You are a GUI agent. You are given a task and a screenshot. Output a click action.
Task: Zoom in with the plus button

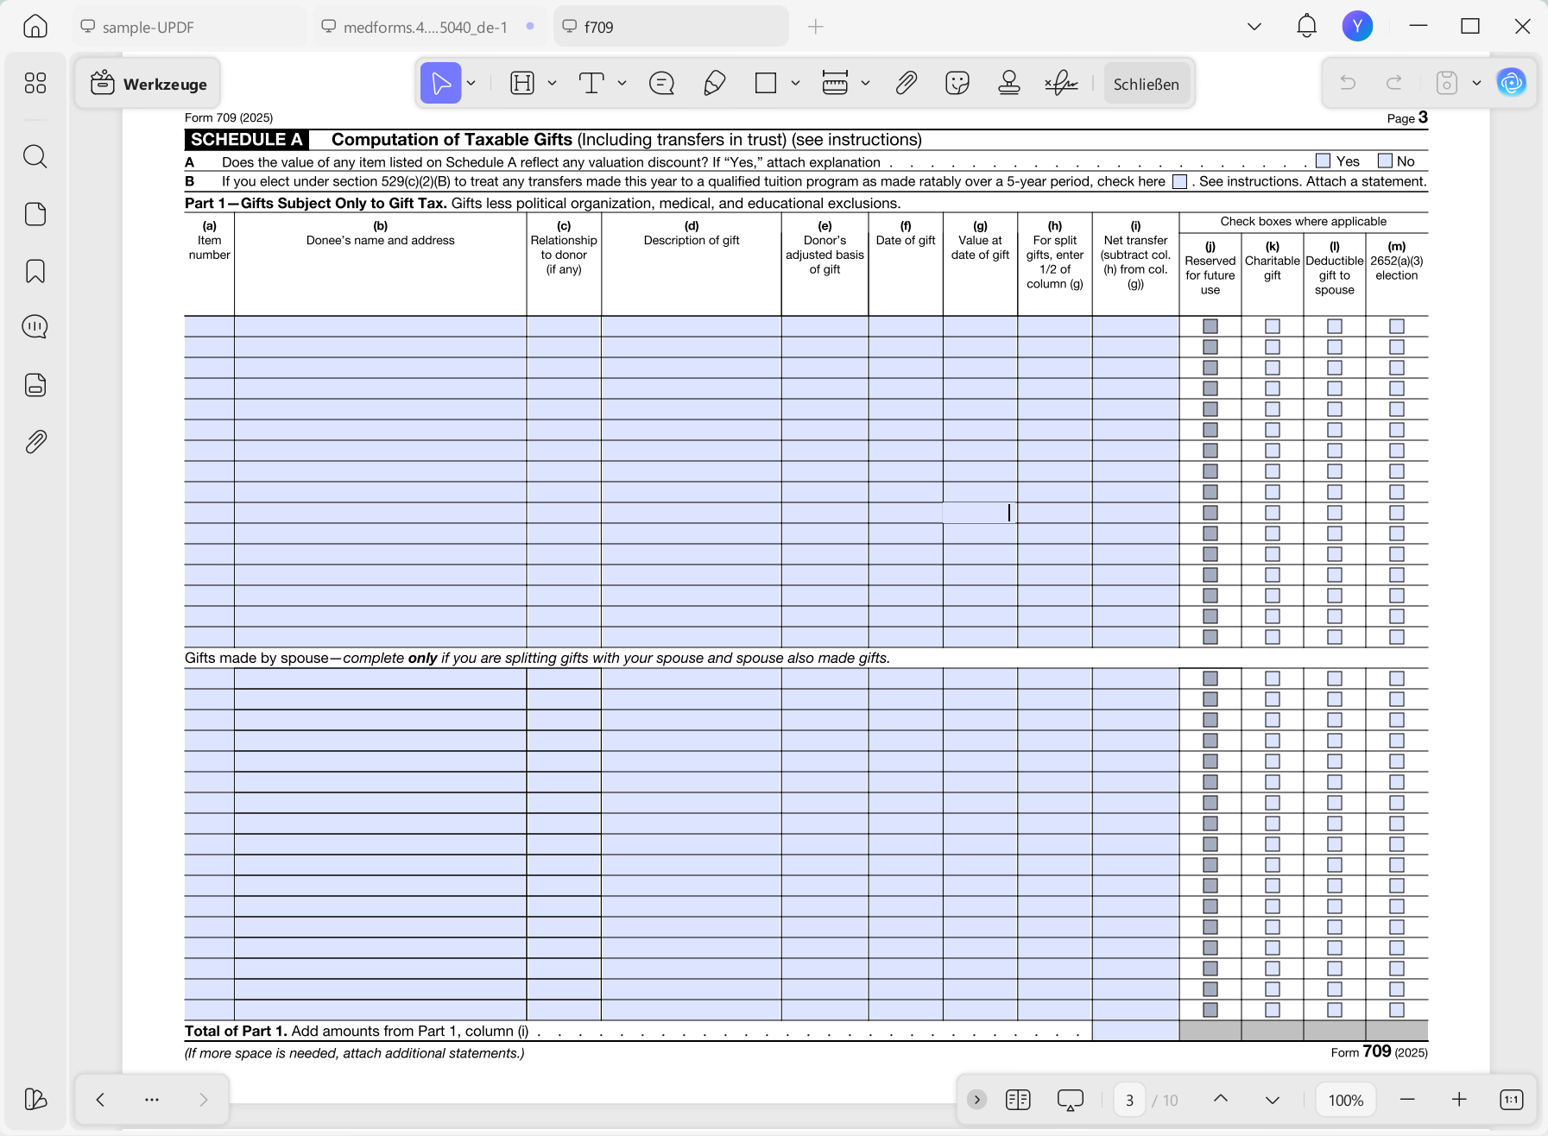1459,1100
